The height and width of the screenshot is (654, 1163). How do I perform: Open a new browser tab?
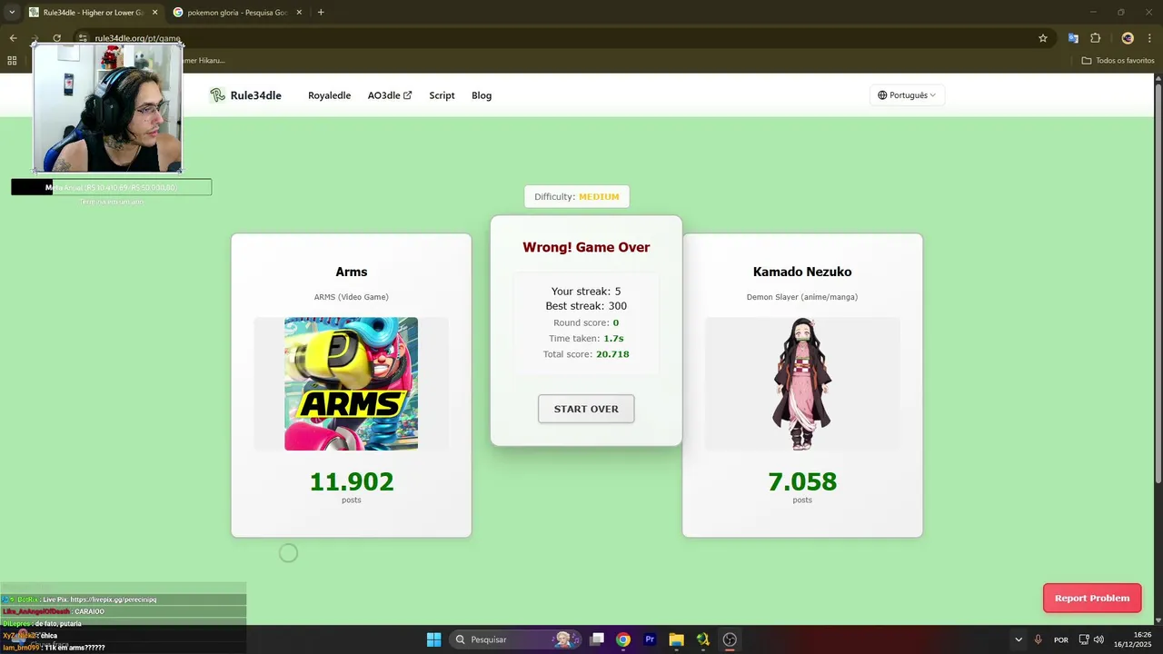point(321,13)
